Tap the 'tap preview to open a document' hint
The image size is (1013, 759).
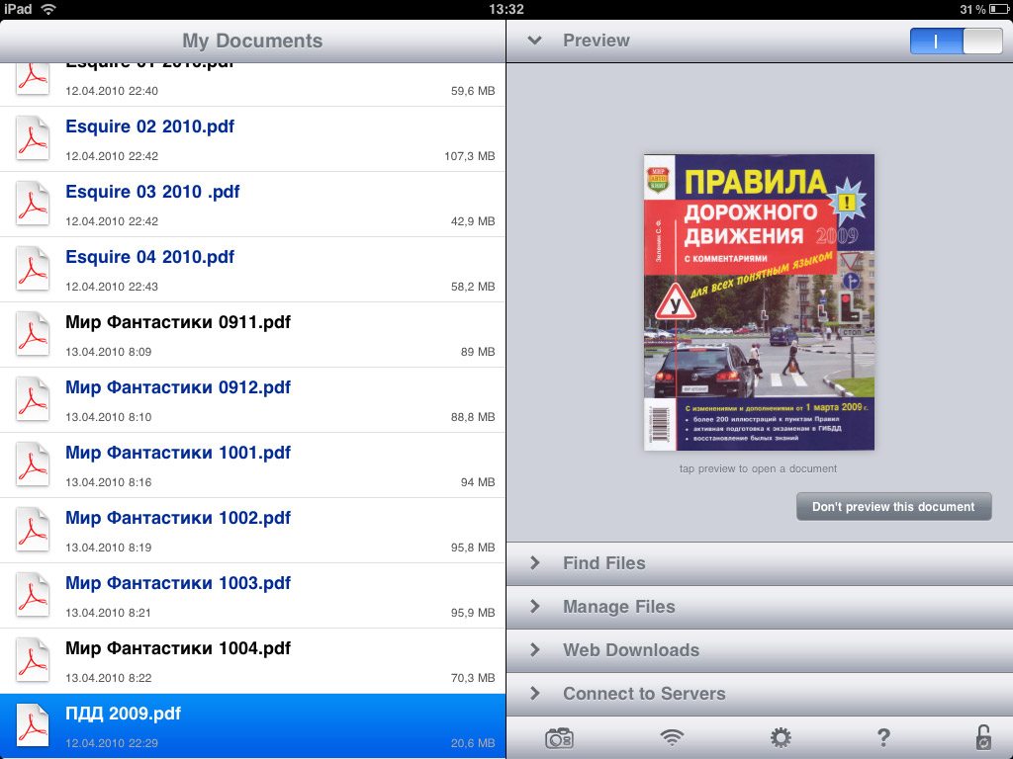click(x=758, y=468)
